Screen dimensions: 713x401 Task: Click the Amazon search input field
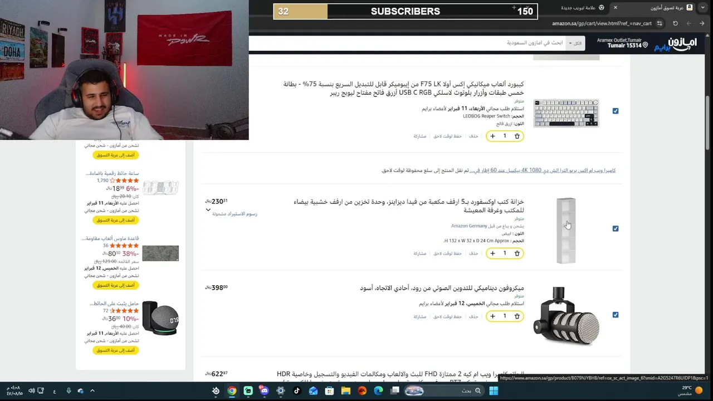407,43
